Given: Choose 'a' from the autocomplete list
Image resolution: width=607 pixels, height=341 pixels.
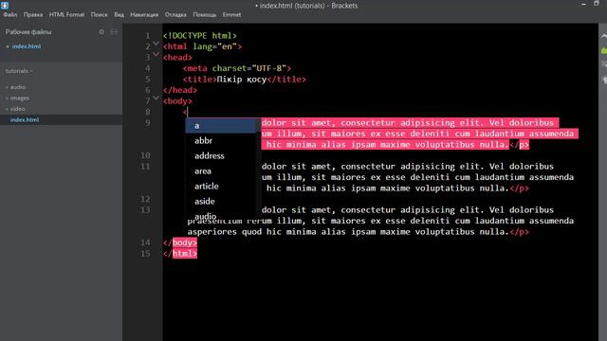Looking at the screenshot, I should [x=220, y=126].
